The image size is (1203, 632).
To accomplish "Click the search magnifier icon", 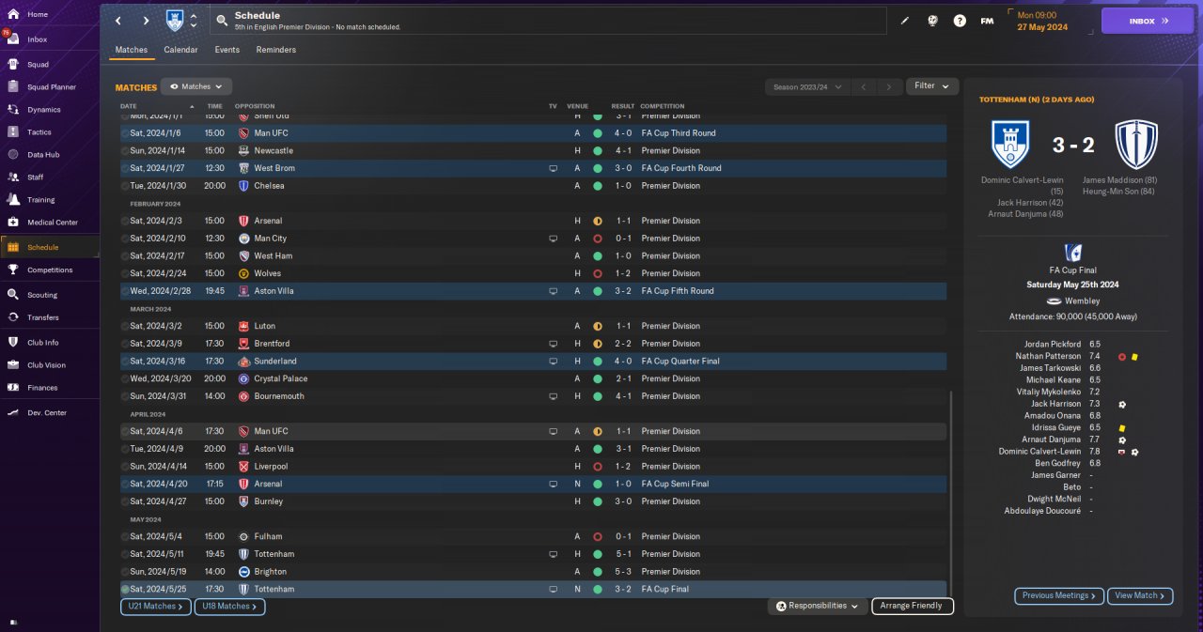I will pyautogui.click(x=221, y=21).
